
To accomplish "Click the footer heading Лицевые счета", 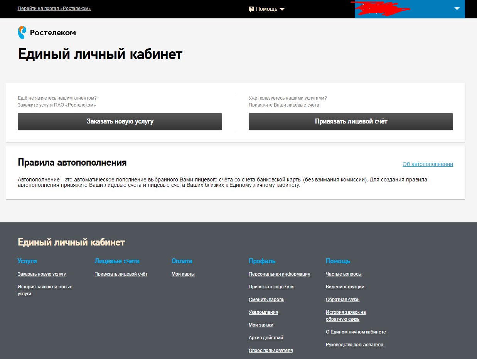I will tap(117, 261).
